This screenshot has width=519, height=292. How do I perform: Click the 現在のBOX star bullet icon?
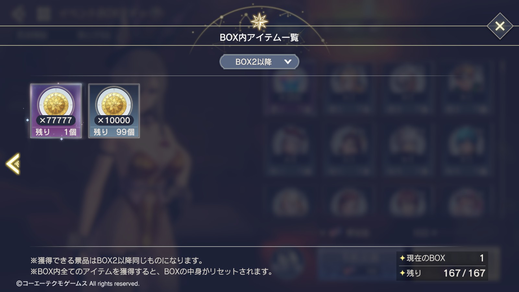[x=402, y=258]
